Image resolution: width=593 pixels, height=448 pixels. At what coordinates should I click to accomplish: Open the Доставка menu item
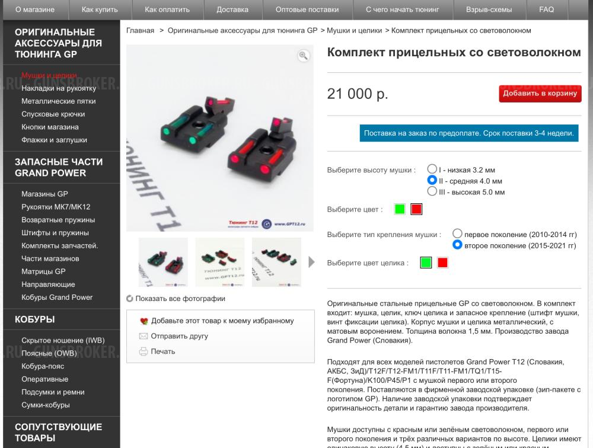[232, 10]
